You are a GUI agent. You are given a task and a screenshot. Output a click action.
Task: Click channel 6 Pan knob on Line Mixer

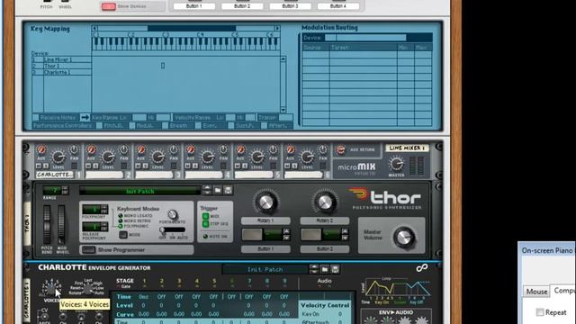coord(323,149)
